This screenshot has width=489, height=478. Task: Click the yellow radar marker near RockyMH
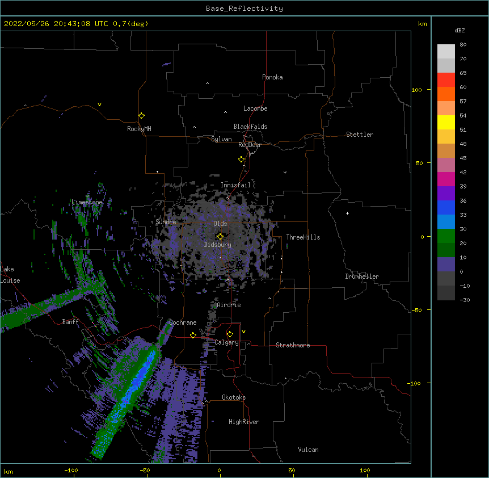pos(142,116)
